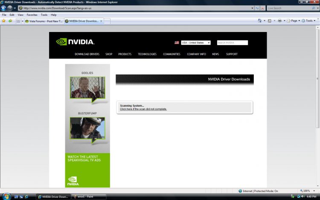Expand the address bar history dropdown

(252, 9)
